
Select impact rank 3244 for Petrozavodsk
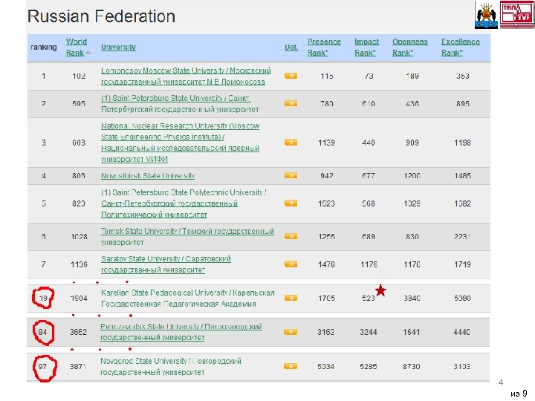(x=368, y=332)
